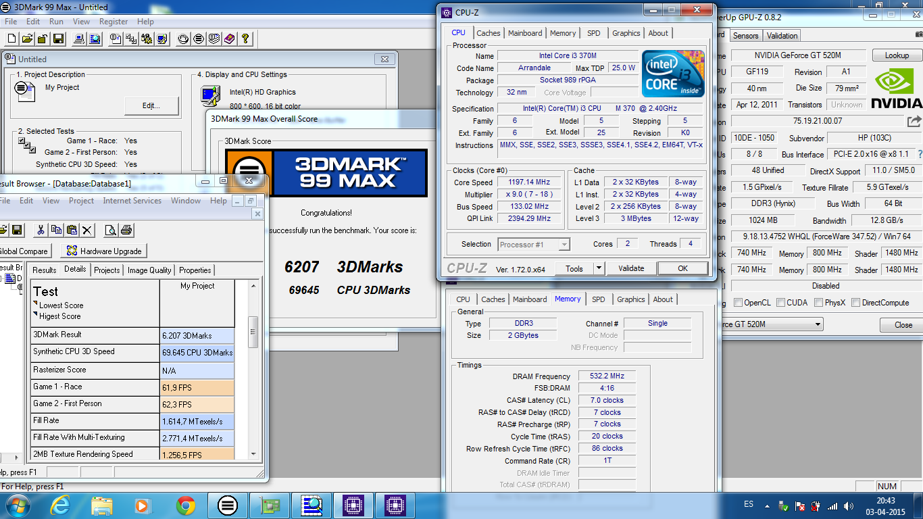Click Paste clipboard icon in Result Browser
923x519 pixels.
(x=72, y=230)
